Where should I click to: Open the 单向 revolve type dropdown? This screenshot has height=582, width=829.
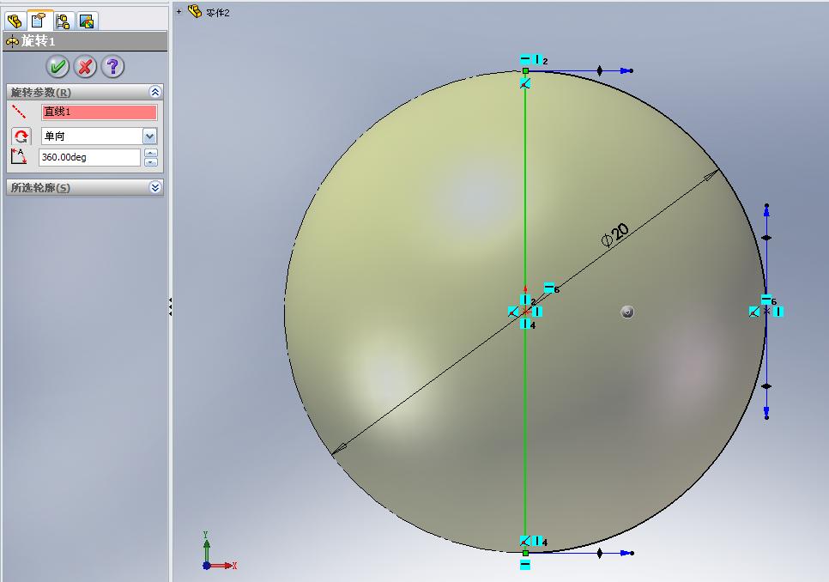tap(149, 136)
